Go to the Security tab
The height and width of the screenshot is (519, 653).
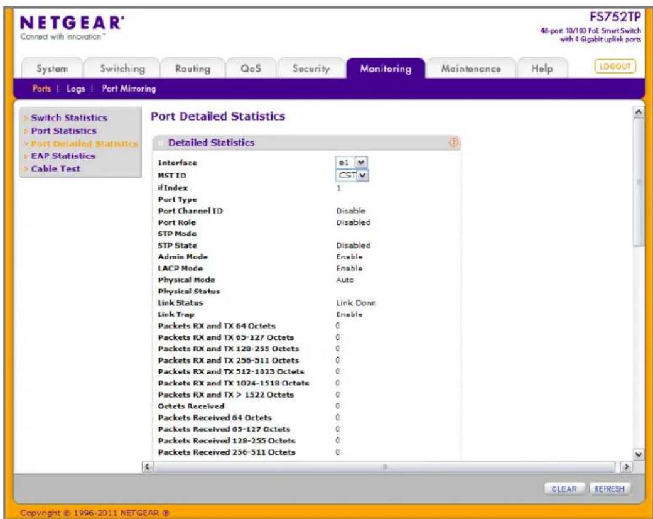point(311,68)
